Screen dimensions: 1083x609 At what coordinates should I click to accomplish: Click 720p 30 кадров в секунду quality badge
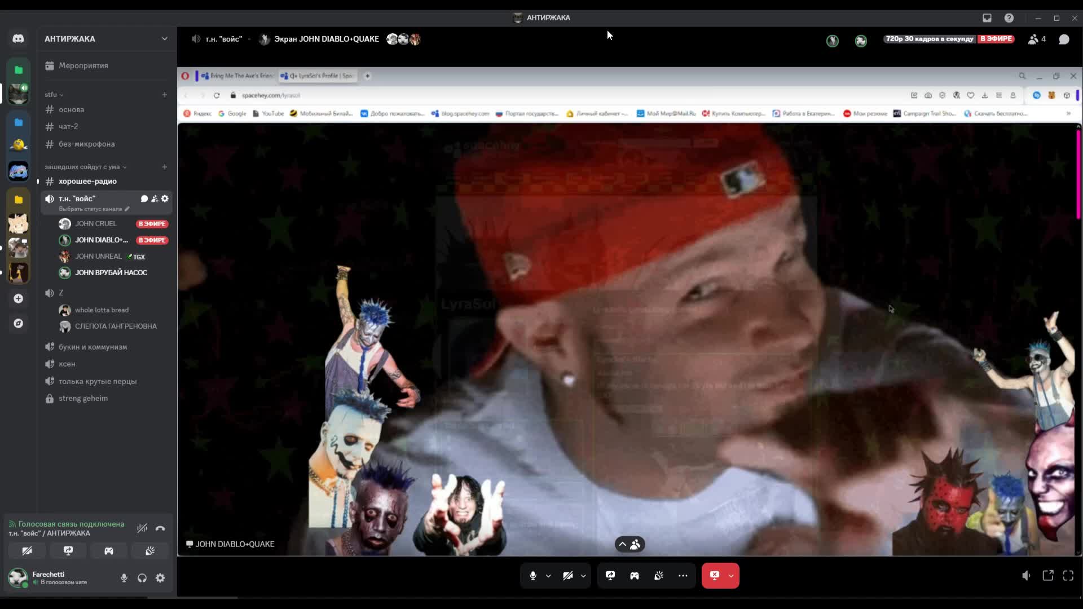coord(929,39)
